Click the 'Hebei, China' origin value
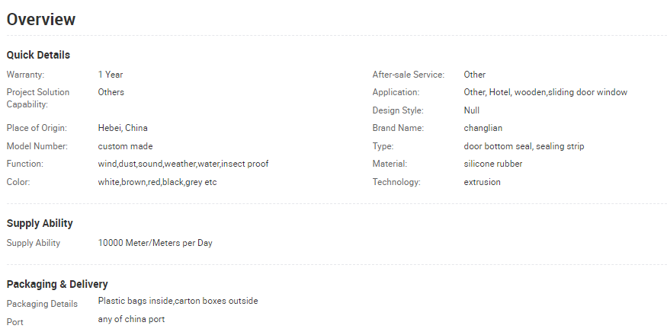 [x=123, y=128]
